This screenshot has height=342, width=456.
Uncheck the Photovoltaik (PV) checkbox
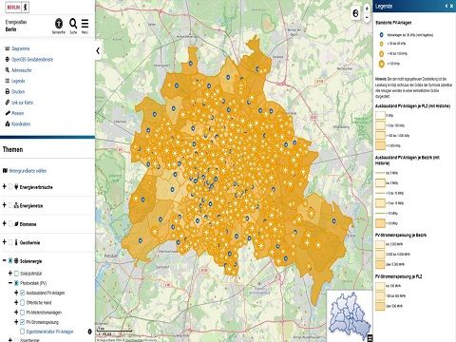click(x=16, y=283)
